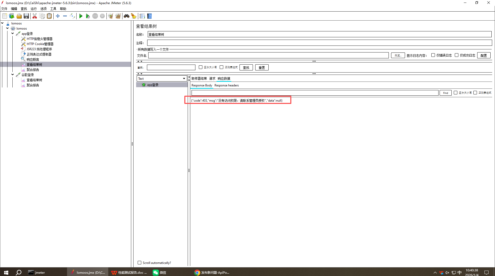Click the 文件名 input field
Image resolution: width=495 pixels, height=276 pixels.
click(268, 55)
